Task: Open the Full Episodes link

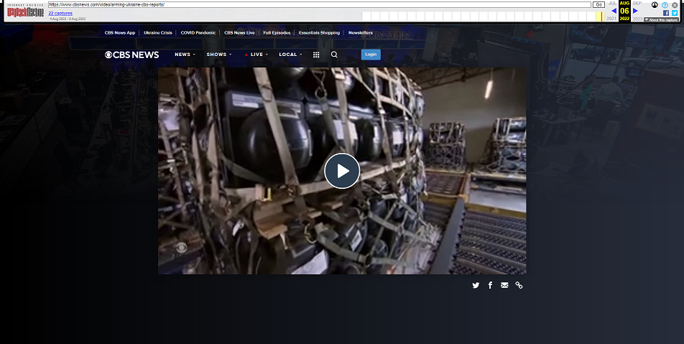Action: [277, 33]
